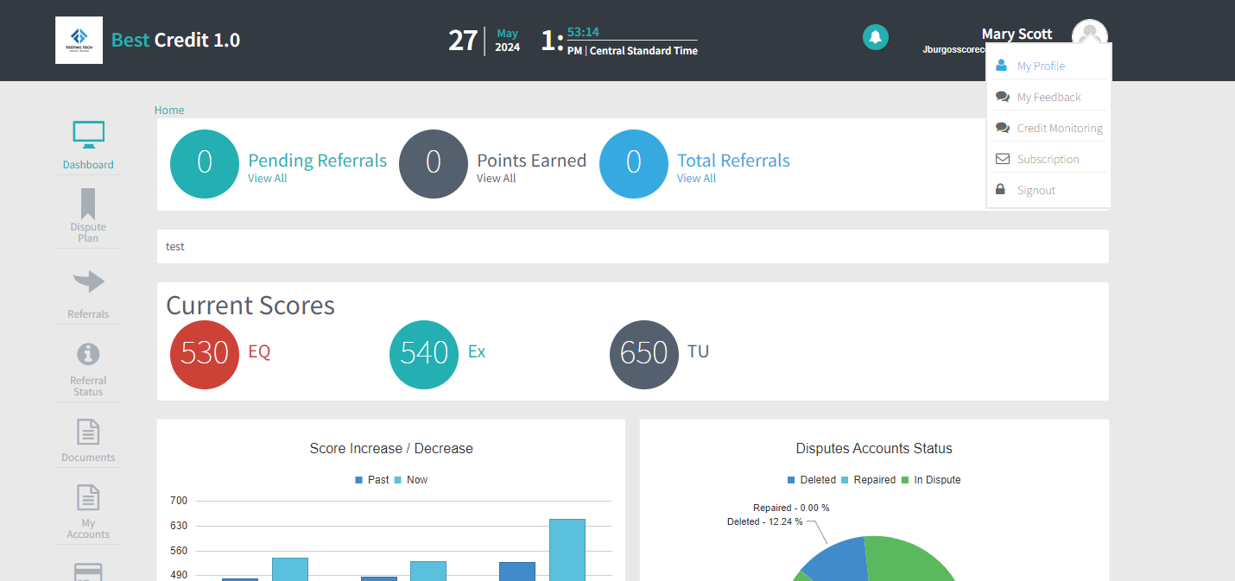Open Dispute Plan sidebar label
The image size is (1235, 581).
point(88,232)
